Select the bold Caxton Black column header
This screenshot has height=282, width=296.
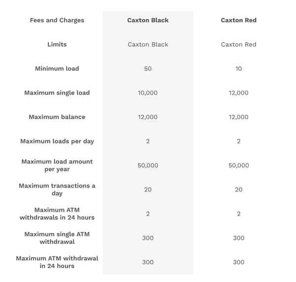[x=148, y=20]
